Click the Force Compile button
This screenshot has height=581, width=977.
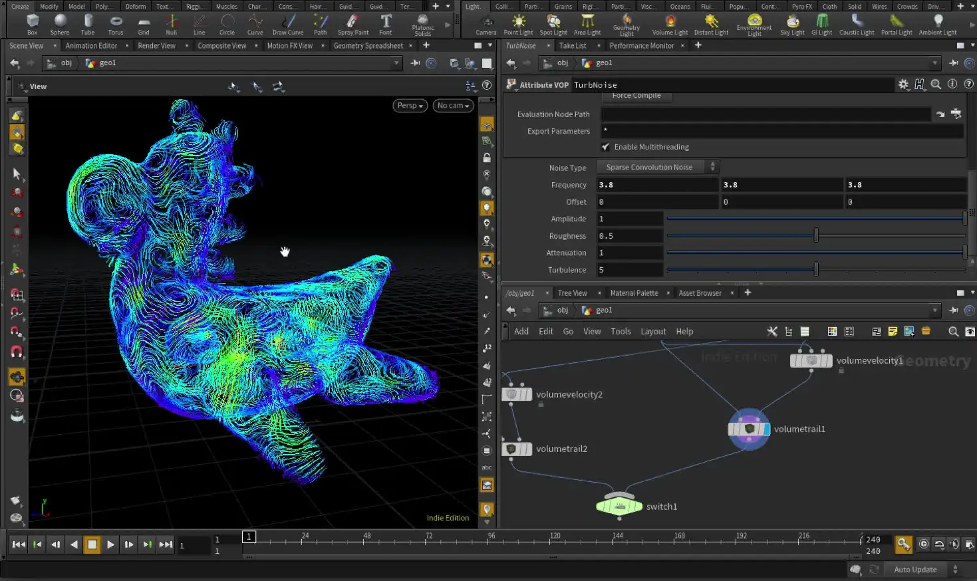pyautogui.click(x=636, y=95)
